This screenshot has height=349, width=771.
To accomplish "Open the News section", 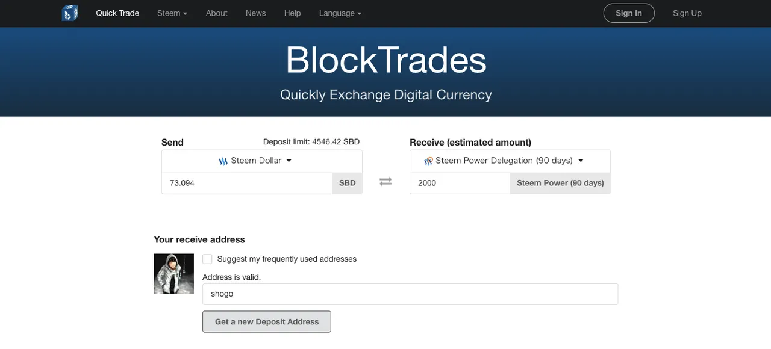I will click(255, 13).
